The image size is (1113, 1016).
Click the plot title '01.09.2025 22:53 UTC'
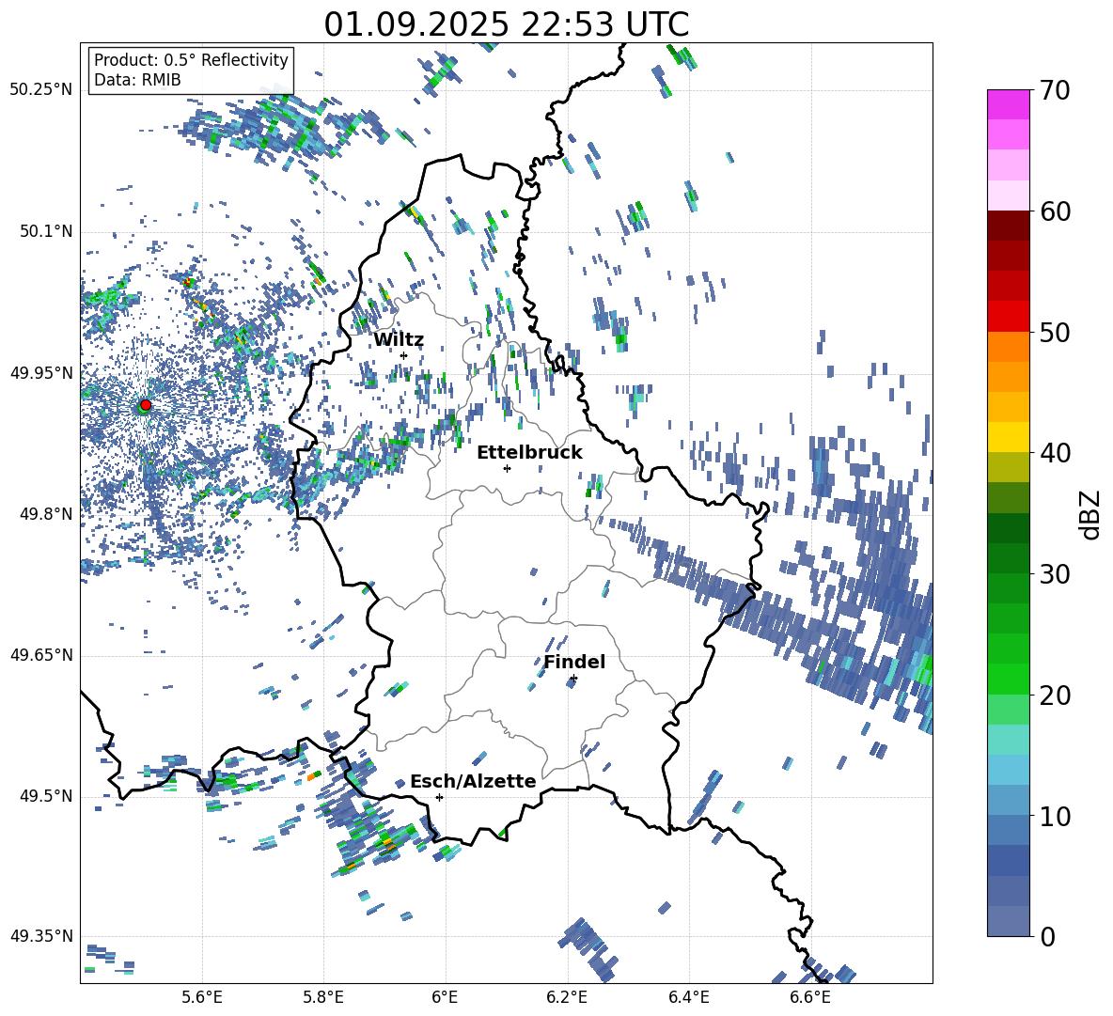pyautogui.click(x=506, y=24)
